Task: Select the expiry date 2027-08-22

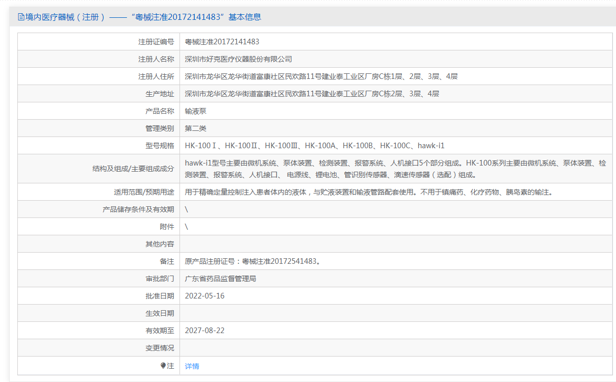Action: pyautogui.click(x=204, y=331)
